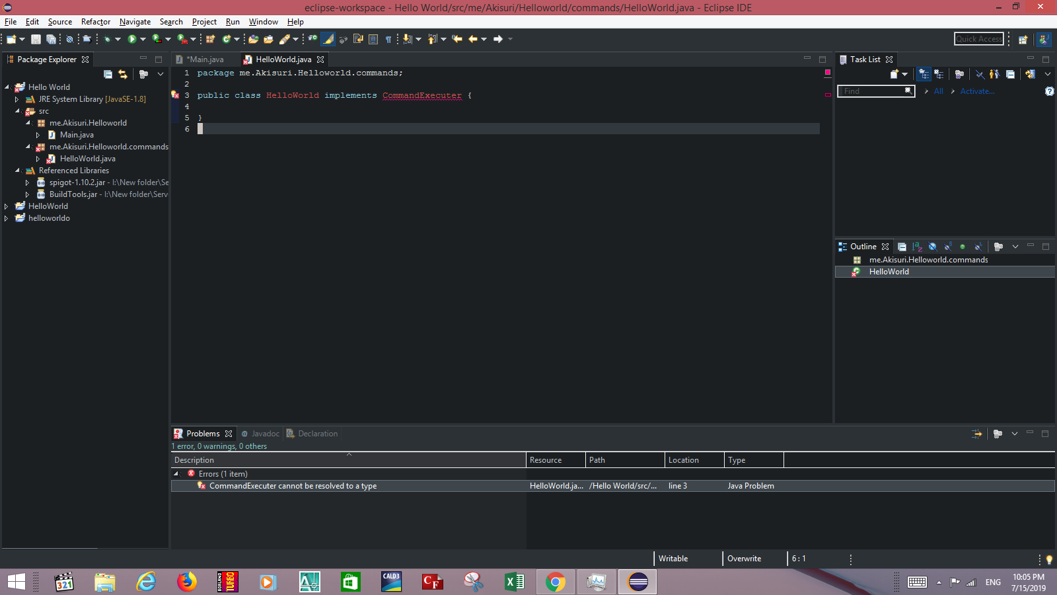The height and width of the screenshot is (595, 1057).
Task: Click the Activate... link in Task List
Action: [x=977, y=91]
